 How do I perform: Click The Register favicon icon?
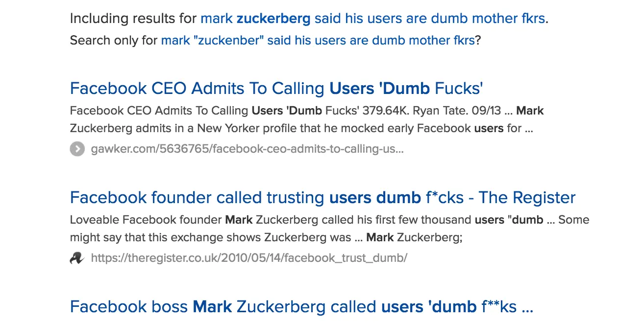point(77,258)
